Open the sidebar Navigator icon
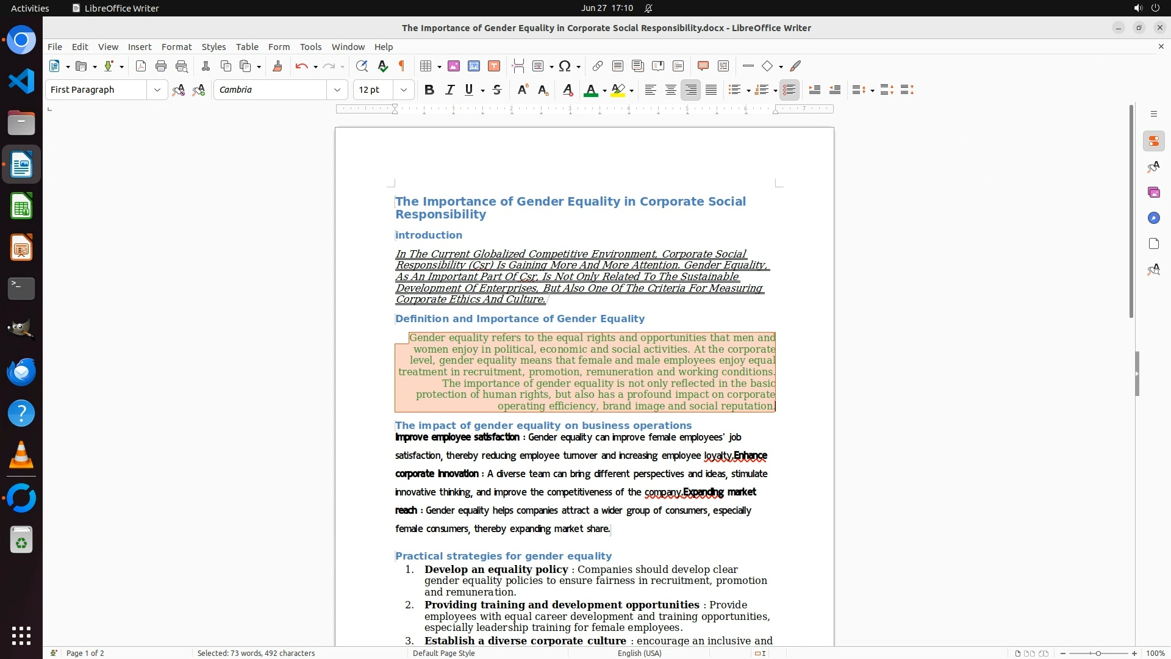Screen dimensions: 1171x659 [x=1153, y=218]
